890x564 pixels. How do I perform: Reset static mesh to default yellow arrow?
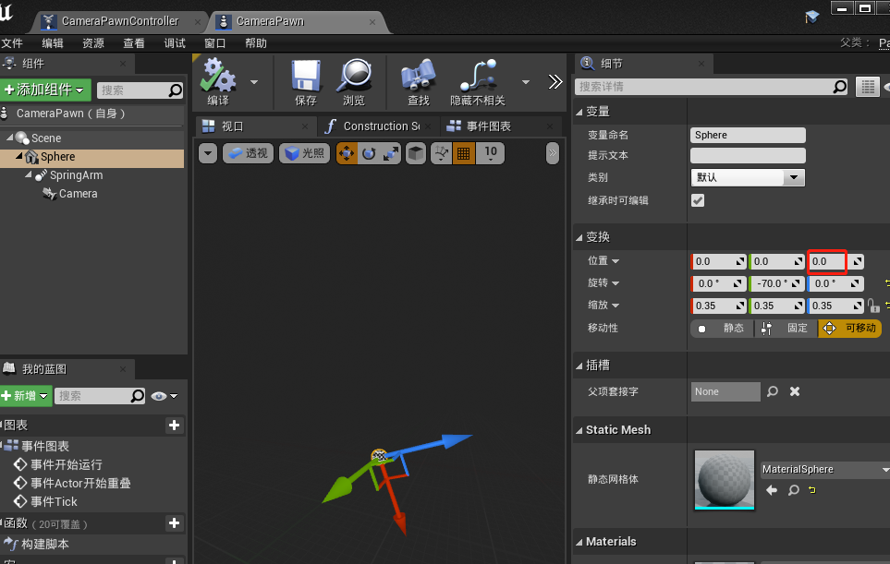point(812,490)
